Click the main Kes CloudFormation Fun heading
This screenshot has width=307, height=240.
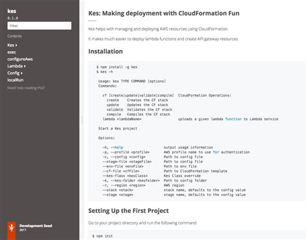click(x=164, y=14)
